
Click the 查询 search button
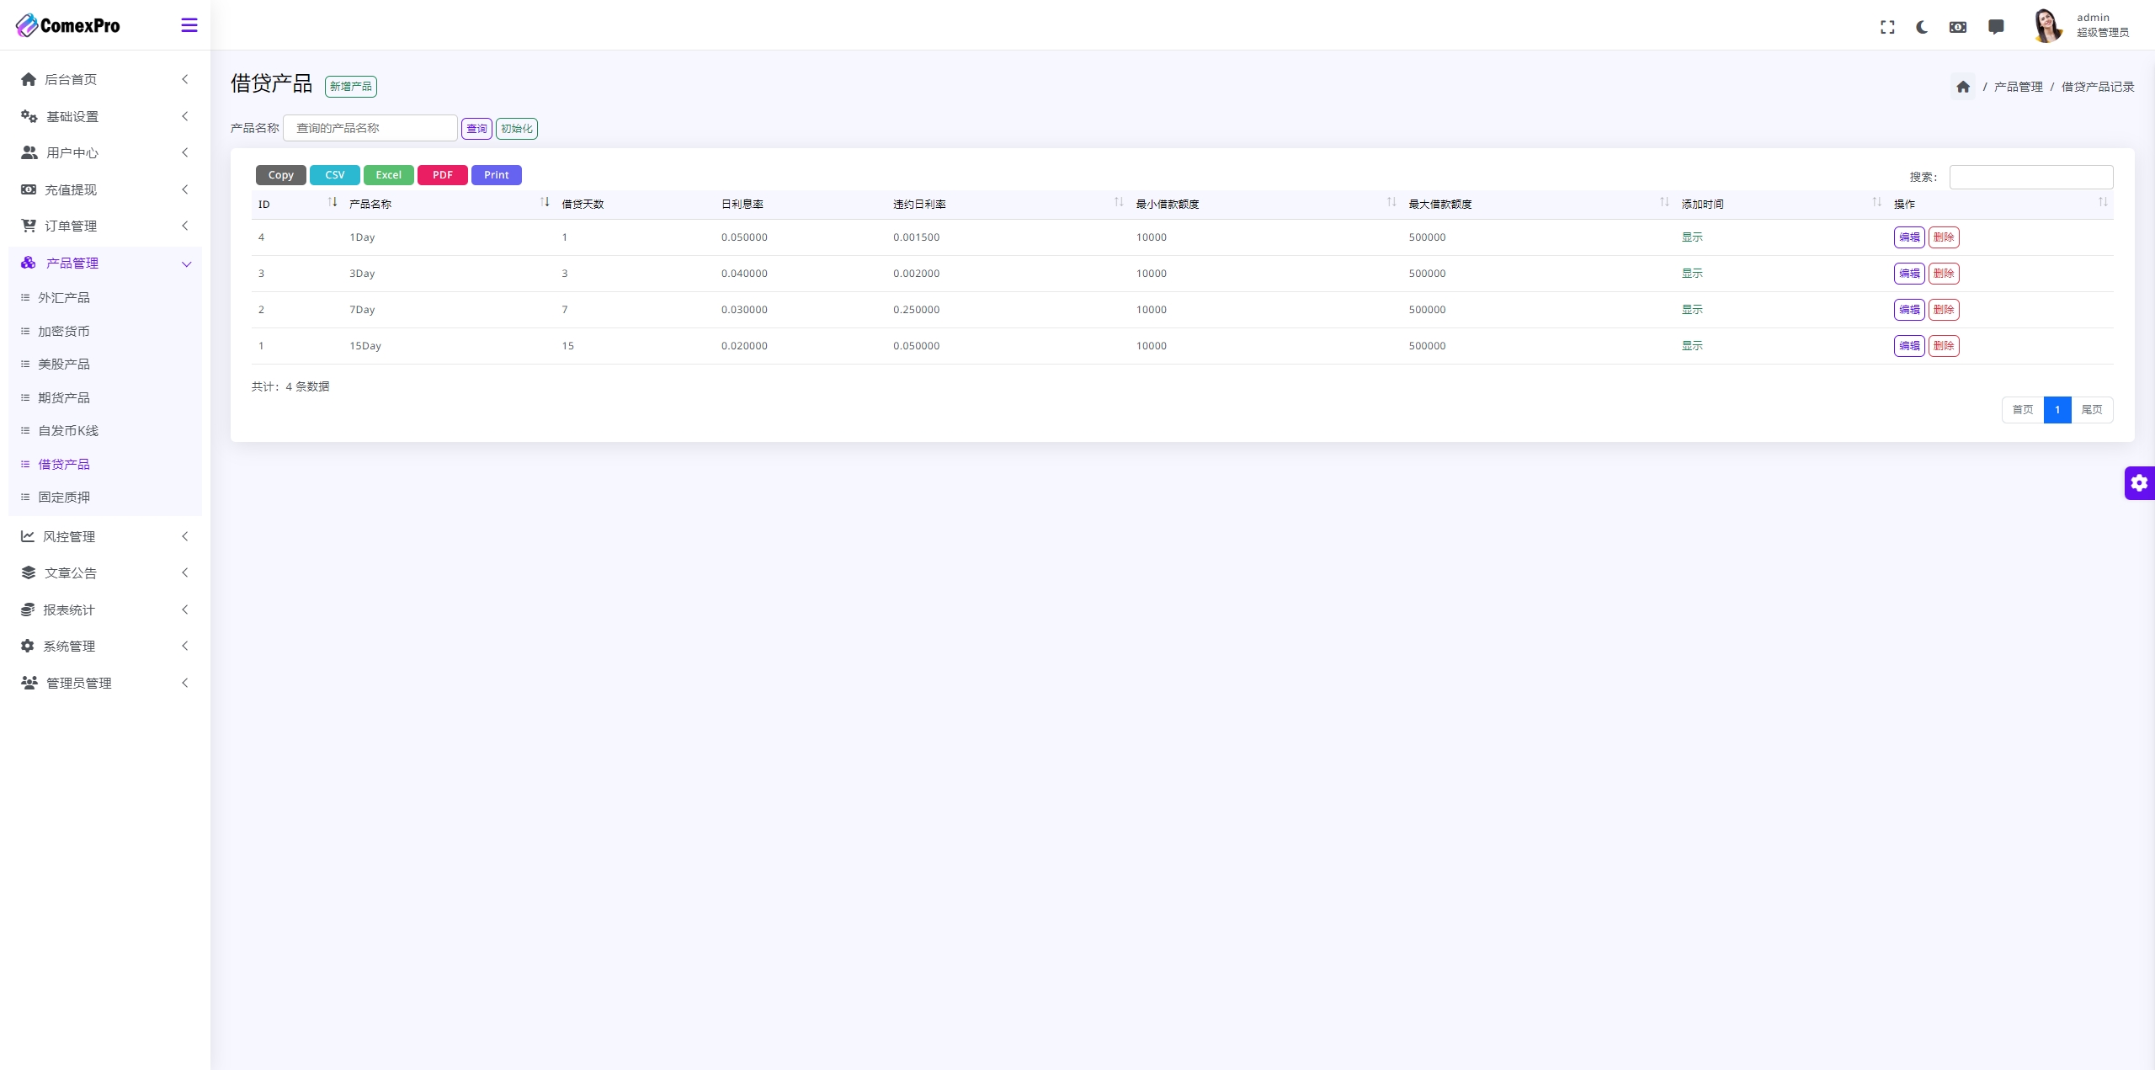(477, 128)
